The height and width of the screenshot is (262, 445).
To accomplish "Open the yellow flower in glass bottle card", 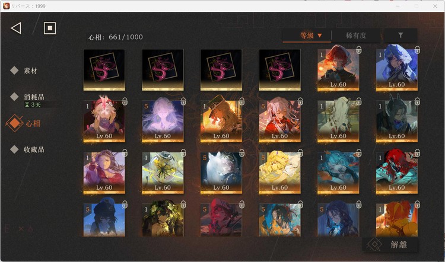I will (x=163, y=173).
